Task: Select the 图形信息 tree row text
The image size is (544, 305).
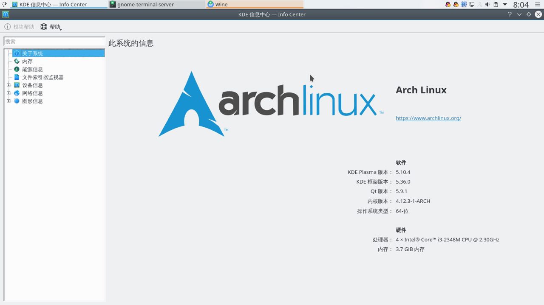Action: click(33, 101)
